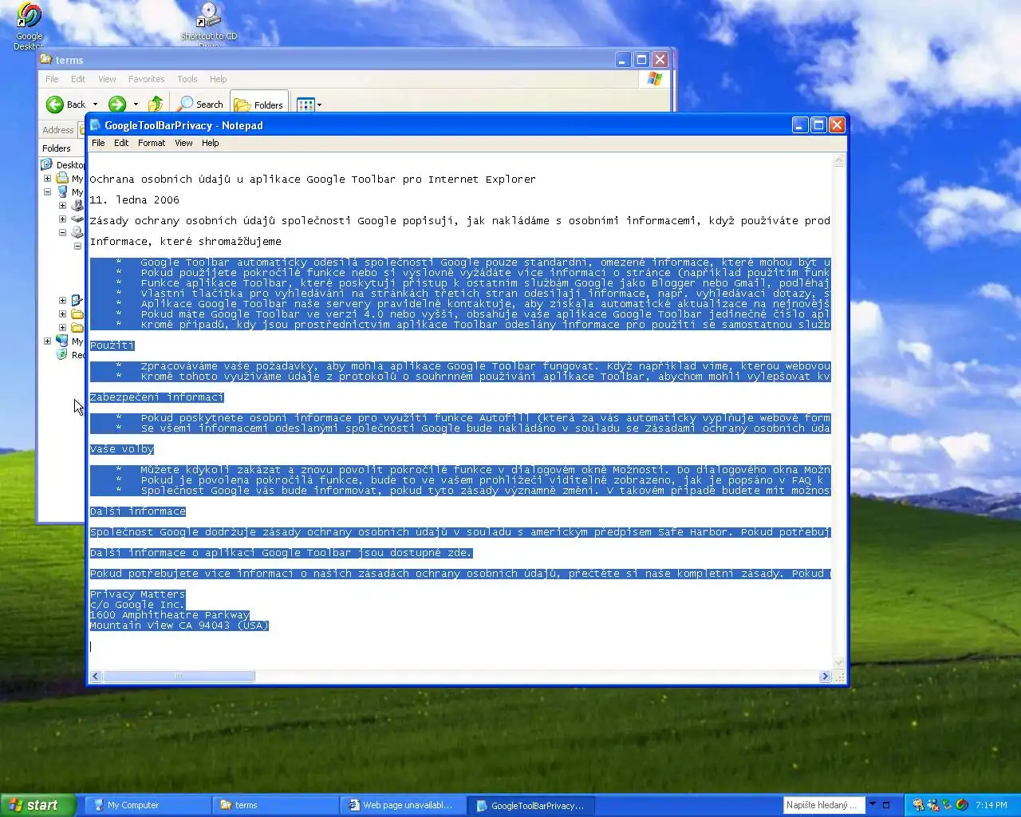
Task: Click the Notepad icon in title bar
Action: tap(96, 125)
